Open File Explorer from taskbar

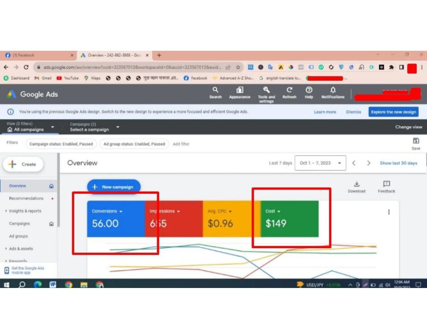tap(84, 285)
